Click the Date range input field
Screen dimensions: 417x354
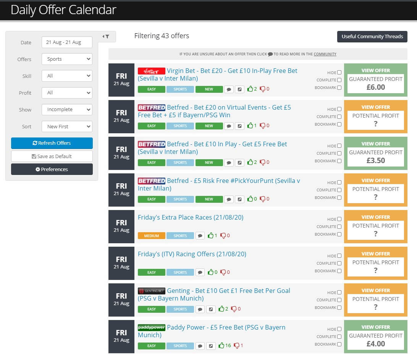[x=67, y=42]
